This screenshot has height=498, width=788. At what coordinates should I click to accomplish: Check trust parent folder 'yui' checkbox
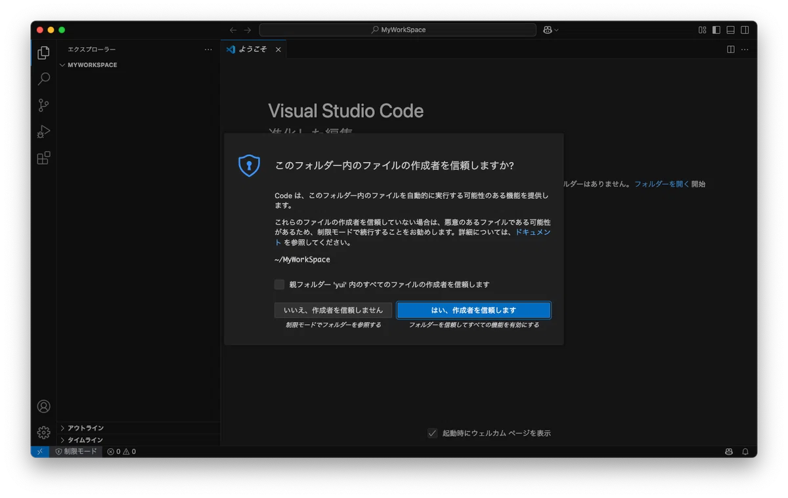(x=280, y=285)
